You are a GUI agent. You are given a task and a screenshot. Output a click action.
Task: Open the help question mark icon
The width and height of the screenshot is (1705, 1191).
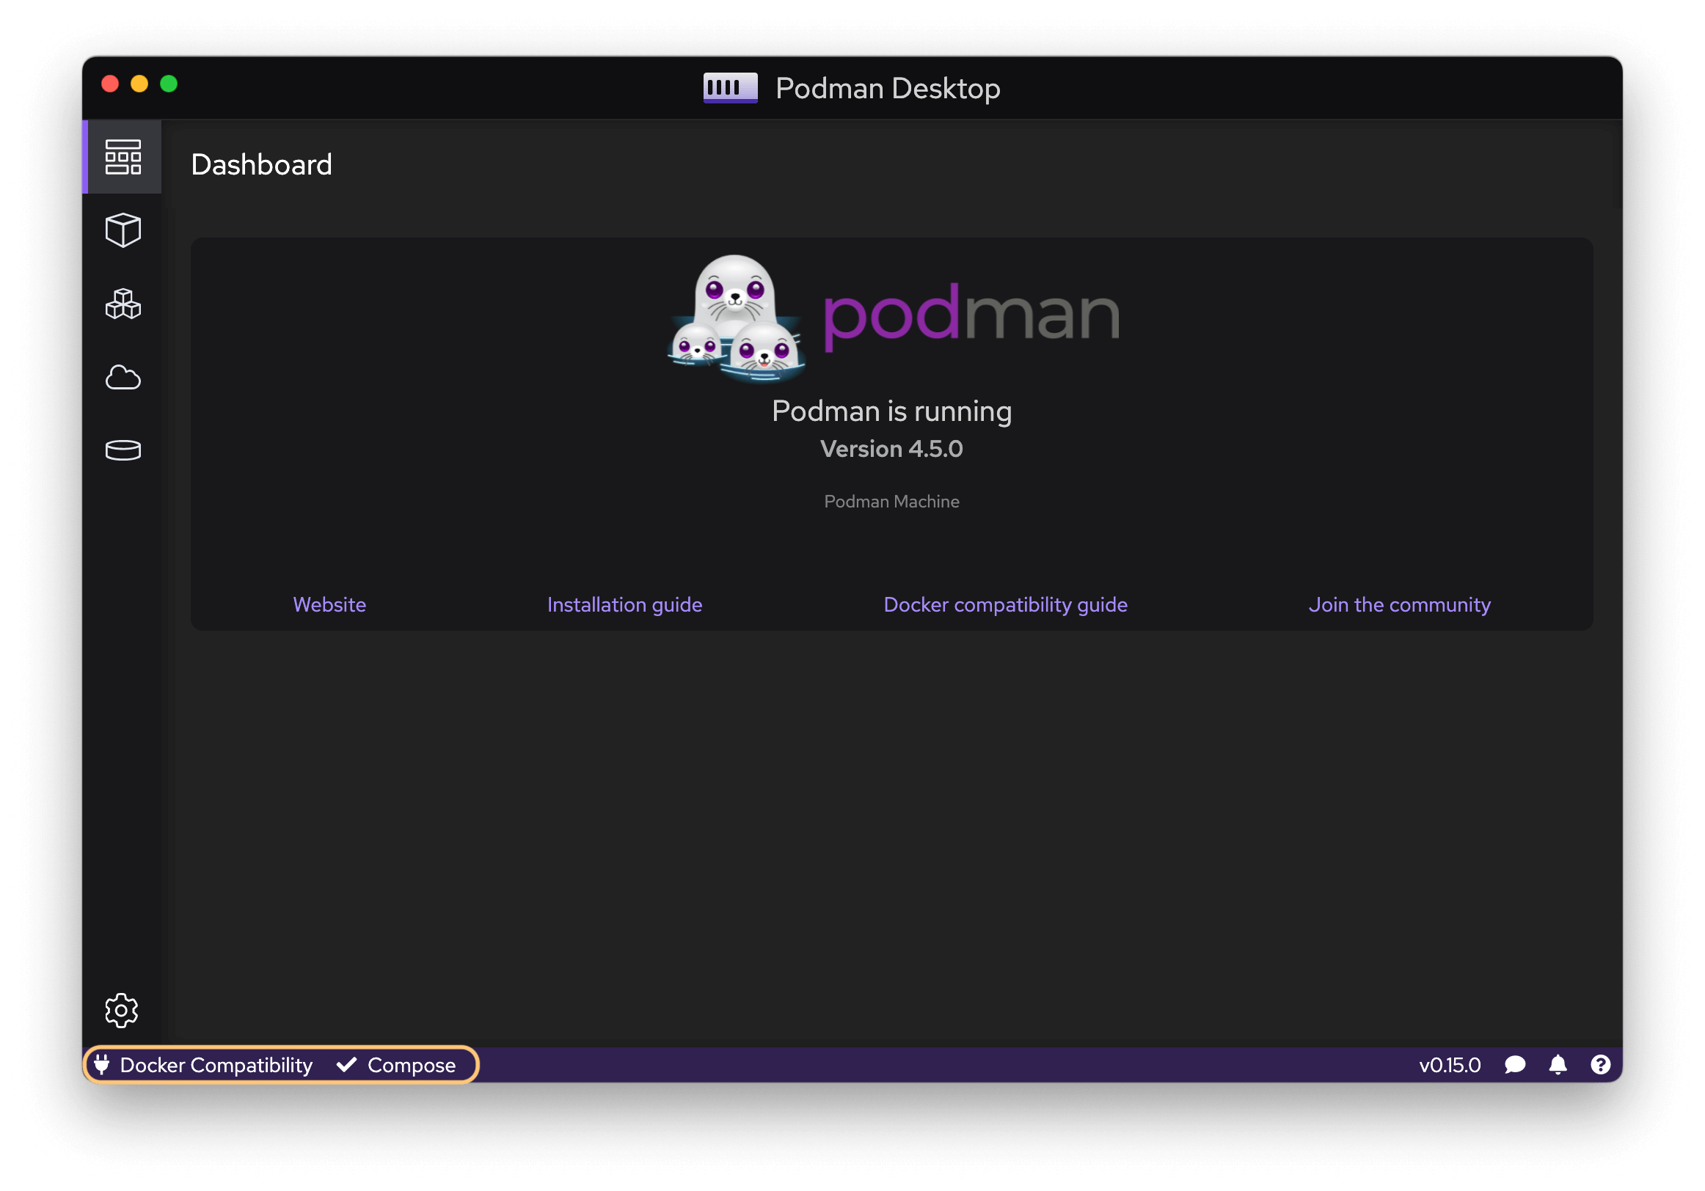coord(1600,1065)
